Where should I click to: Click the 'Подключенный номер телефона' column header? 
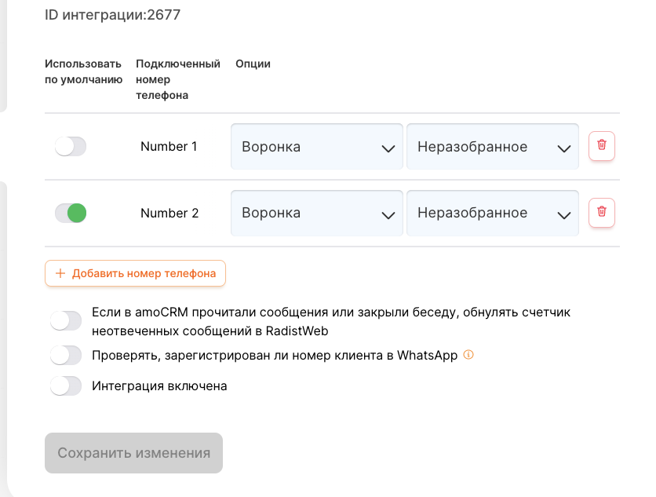point(177,79)
